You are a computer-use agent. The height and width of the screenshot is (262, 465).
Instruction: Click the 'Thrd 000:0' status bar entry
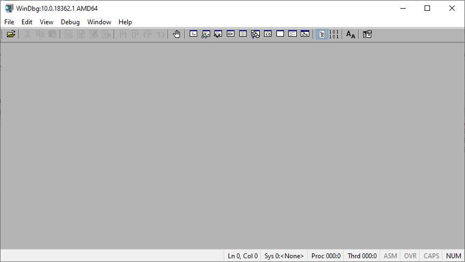362,256
